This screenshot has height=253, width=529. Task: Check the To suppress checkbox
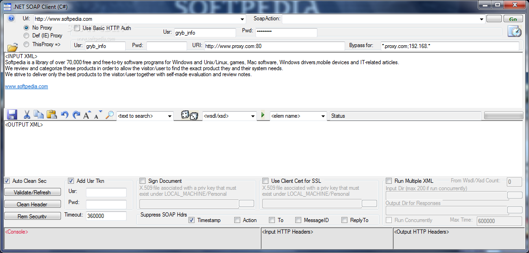272,220
